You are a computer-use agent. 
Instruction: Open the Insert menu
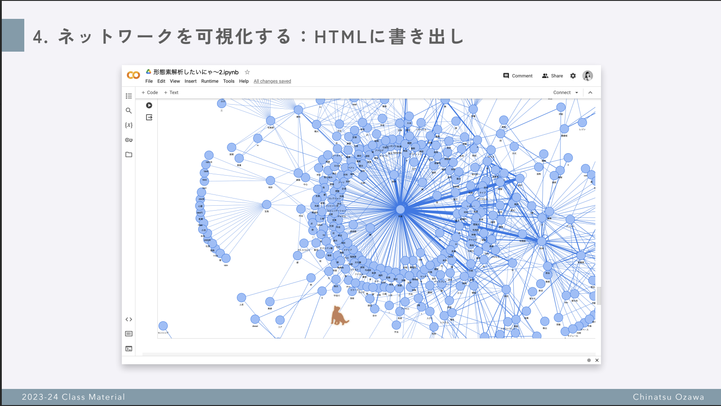[x=191, y=81]
